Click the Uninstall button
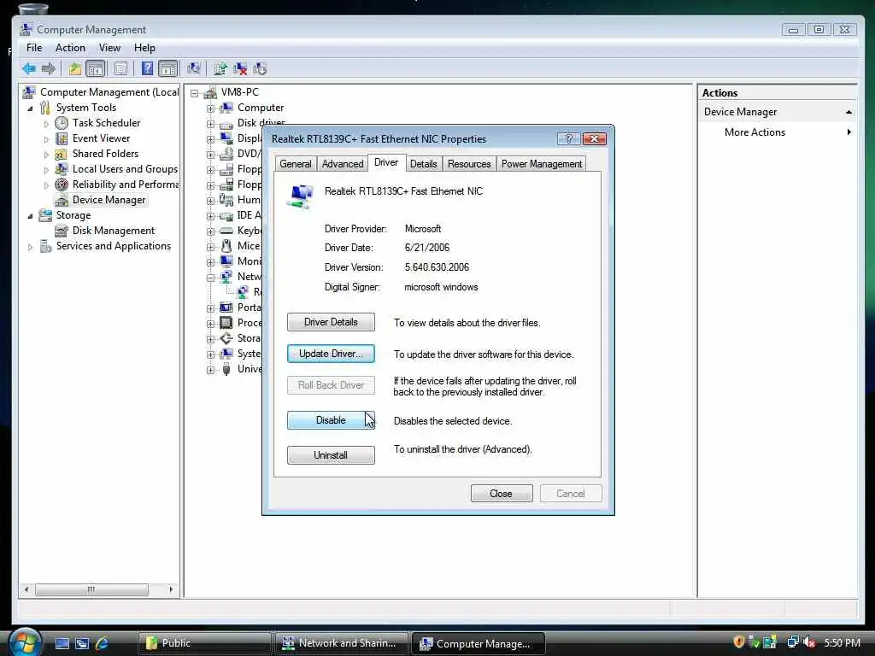Image resolution: width=875 pixels, height=656 pixels. click(x=331, y=455)
